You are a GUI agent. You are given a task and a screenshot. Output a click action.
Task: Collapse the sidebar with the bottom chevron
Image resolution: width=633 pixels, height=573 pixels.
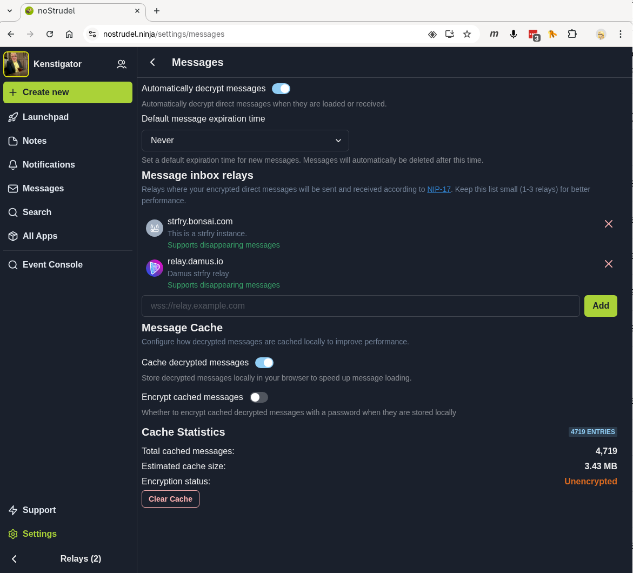(x=14, y=559)
